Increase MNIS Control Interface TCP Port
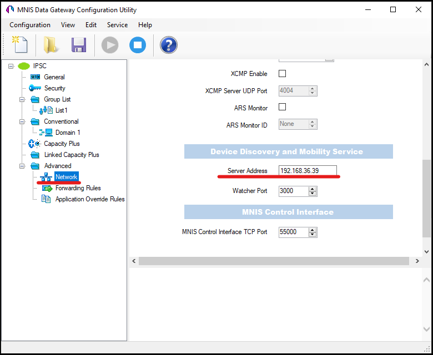433x355 pixels. [313, 230]
